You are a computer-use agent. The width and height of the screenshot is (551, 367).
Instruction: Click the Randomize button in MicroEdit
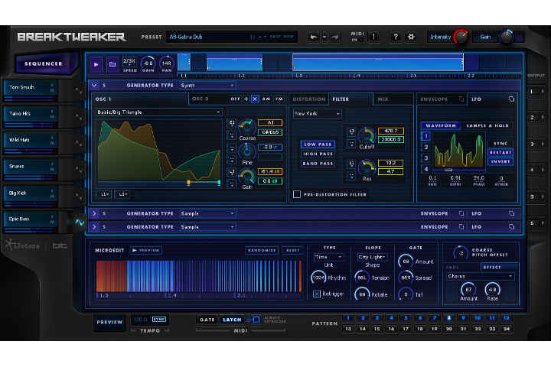pyautogui.click(x=262, y=250)
